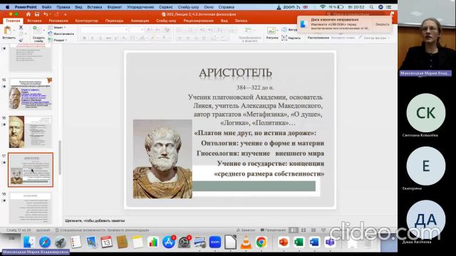Image resolution: width=456 pixels, height=256 pixels.
Task: Open Word icon in Dock
Action: [x=314, y=242]
